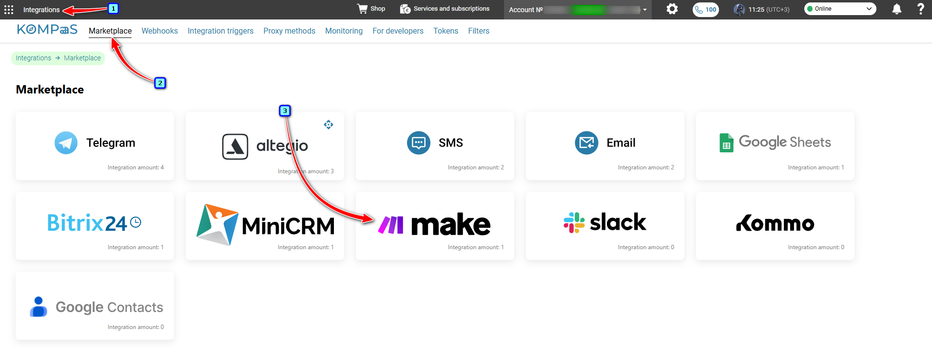
Task: Open the Email integration card
Action: tap(605, 146)
